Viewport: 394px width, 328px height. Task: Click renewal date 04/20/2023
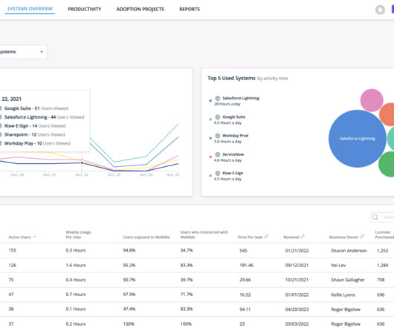tap(297, 309)
